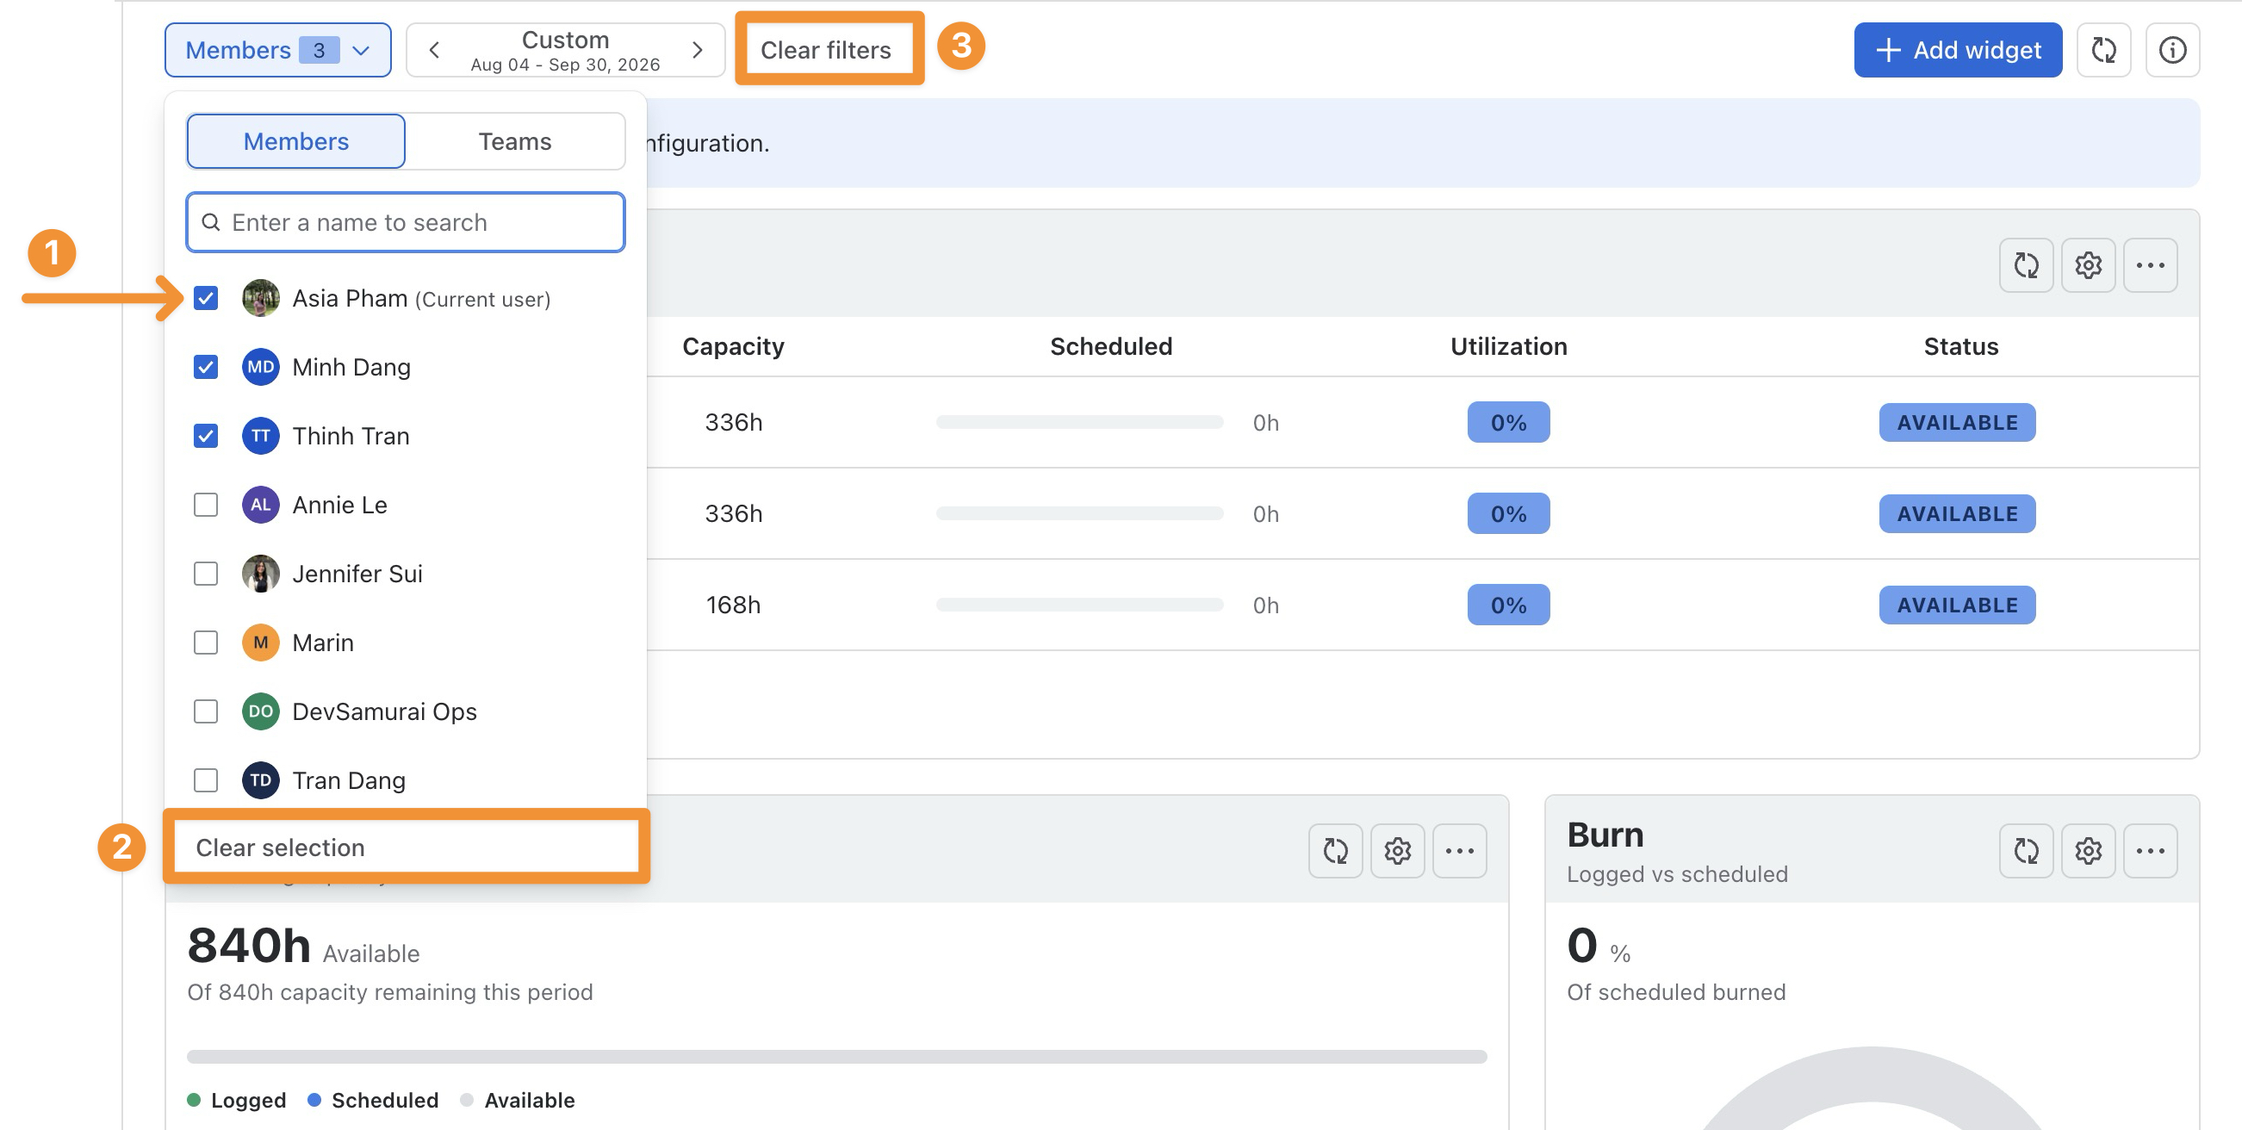Click the Burn widget title
The width and height of the screenshot is (2242, 1130).
tap(1605, 835)
